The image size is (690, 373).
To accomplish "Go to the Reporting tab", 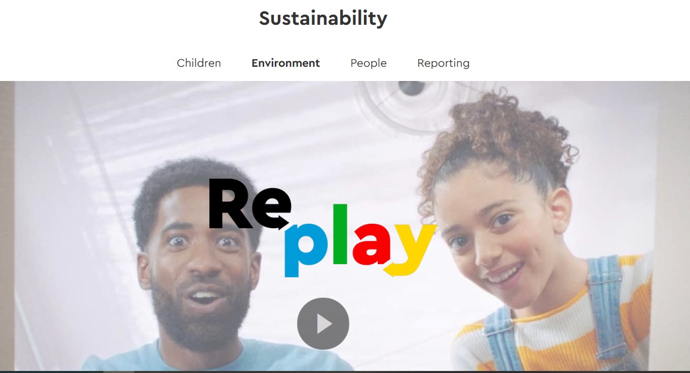I will click(x=443, y=63).
